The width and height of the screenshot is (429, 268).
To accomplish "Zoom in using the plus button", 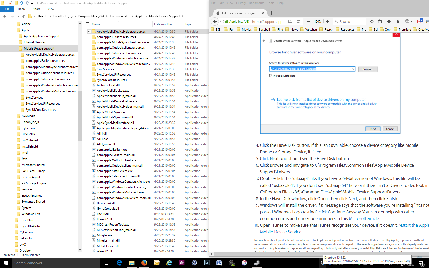I will click(327, 21).
